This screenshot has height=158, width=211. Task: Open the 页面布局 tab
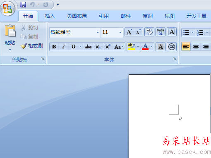[77, 16]
